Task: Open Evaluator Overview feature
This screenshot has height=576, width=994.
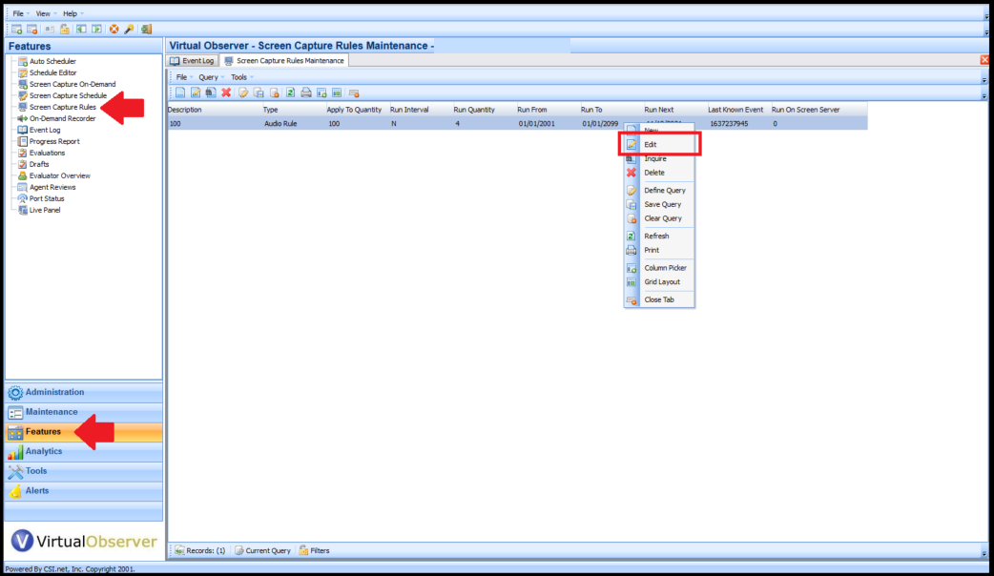Action: [x=59, y=175]
